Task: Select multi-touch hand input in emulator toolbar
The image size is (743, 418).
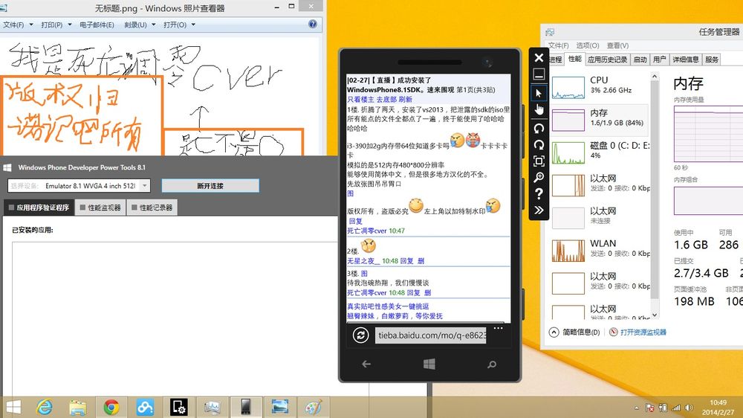Action: (539, 109)
